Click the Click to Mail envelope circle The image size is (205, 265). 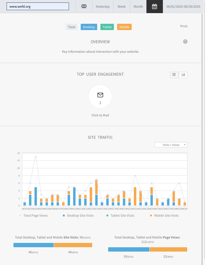pyautogui.click(x=100, y=96)
